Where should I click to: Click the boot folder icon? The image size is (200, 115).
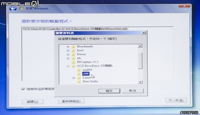(73, 50)
